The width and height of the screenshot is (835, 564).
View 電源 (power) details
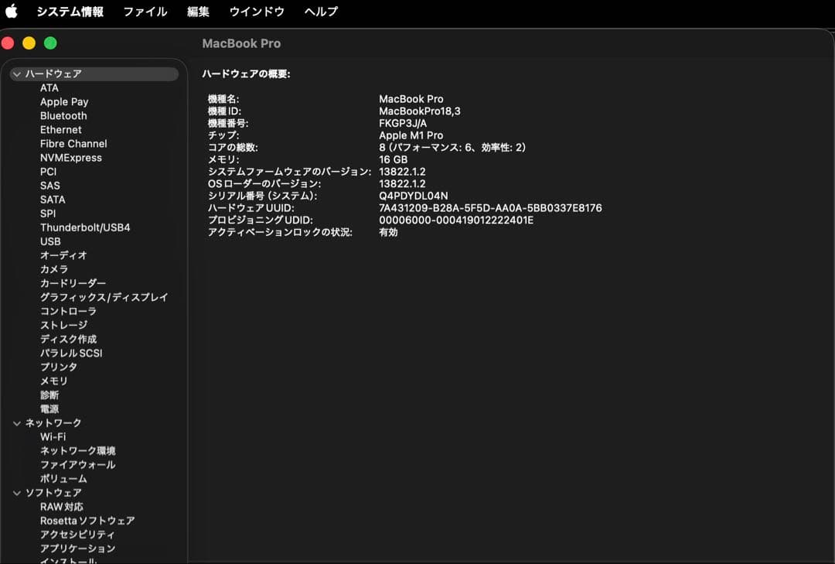50,408
